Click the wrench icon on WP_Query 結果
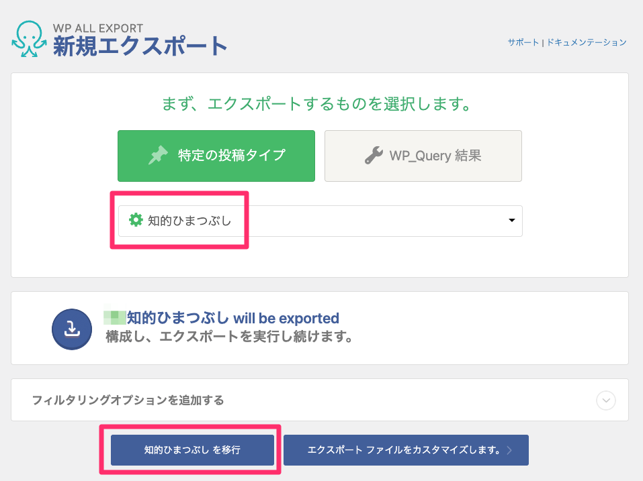643x481 pixels. point(374,156)
